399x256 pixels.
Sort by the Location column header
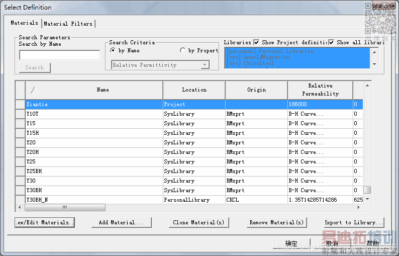click(x=194, y=90)
